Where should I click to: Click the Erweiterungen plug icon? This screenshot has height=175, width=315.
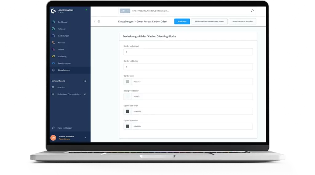(53, 63)
